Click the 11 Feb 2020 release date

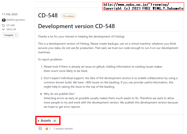[9, 14]
